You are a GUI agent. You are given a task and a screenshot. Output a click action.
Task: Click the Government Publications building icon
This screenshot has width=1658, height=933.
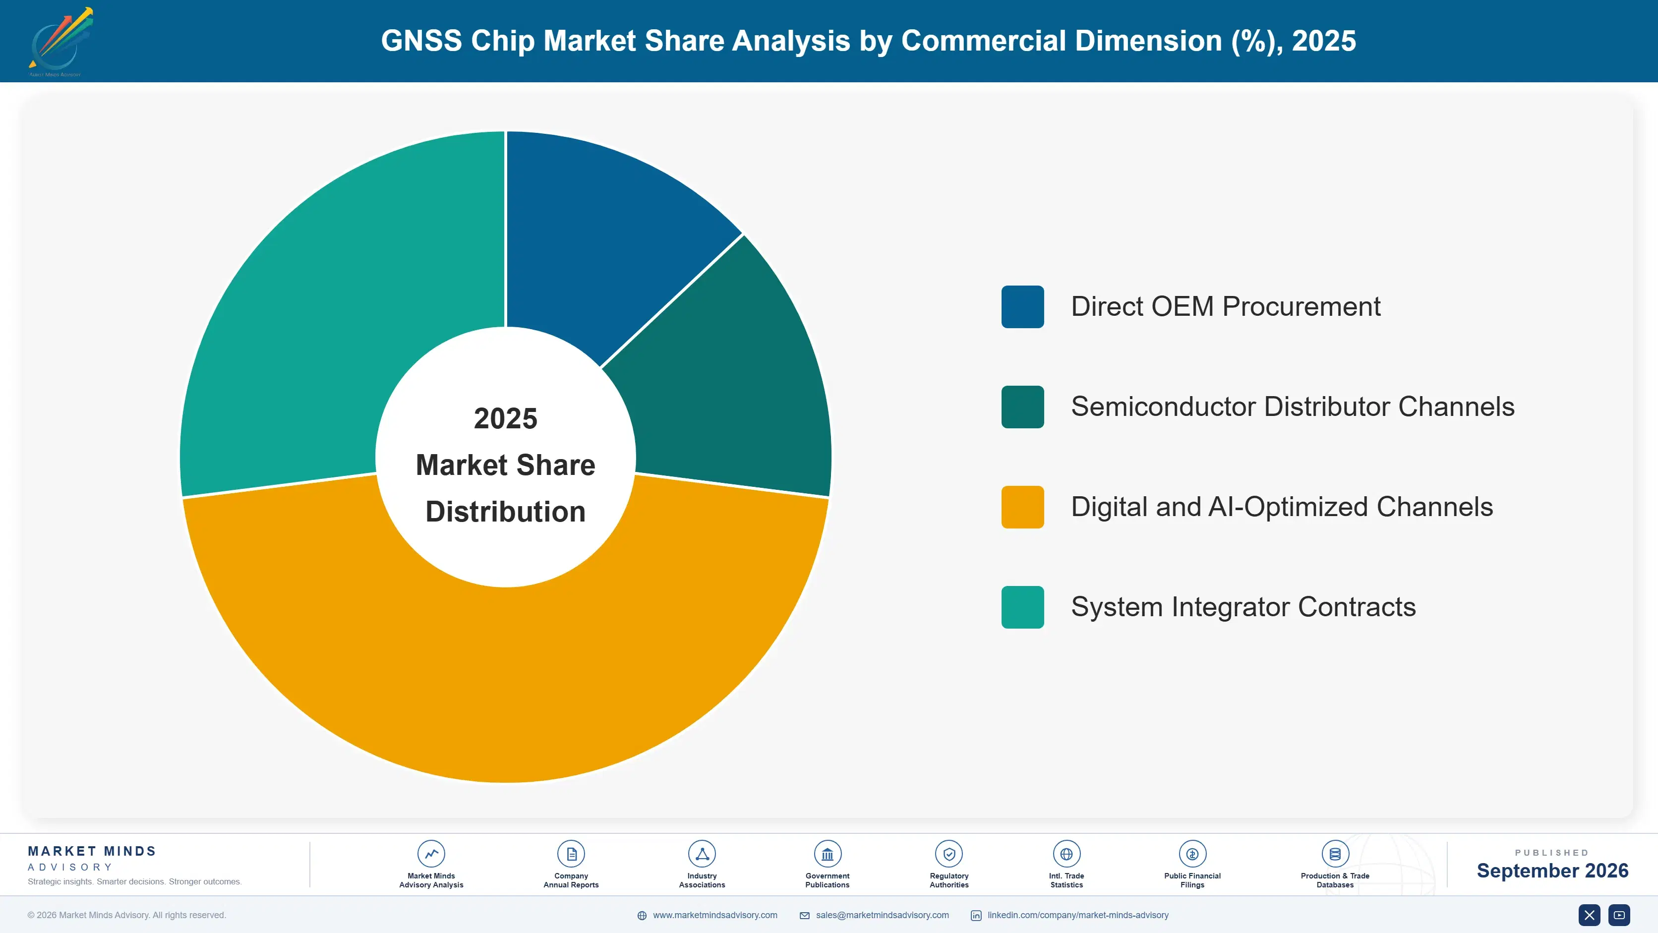(827, 854)
